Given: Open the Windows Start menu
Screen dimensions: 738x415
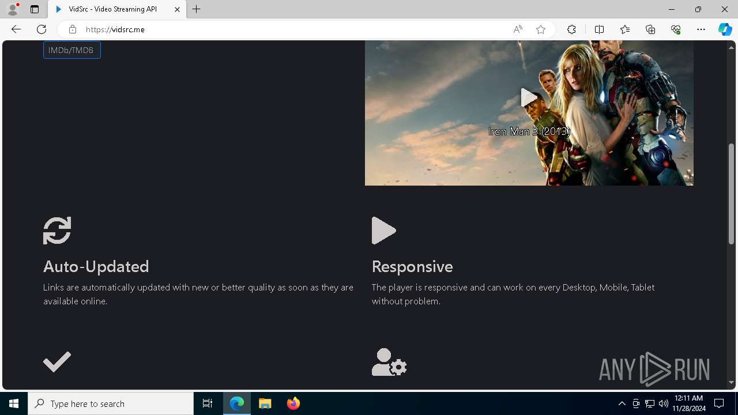Looking at the screenshot, I should [14, 403].
